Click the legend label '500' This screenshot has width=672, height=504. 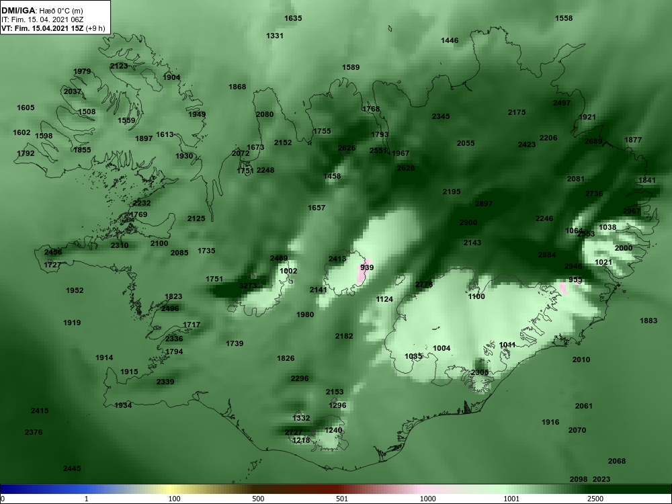point(259,499)
